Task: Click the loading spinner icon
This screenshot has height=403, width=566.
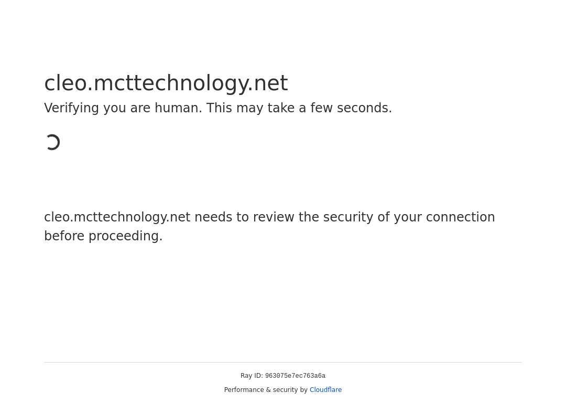Action: (x=53, y=142)
